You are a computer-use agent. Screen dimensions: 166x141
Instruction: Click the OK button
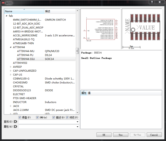coord(104,135)
